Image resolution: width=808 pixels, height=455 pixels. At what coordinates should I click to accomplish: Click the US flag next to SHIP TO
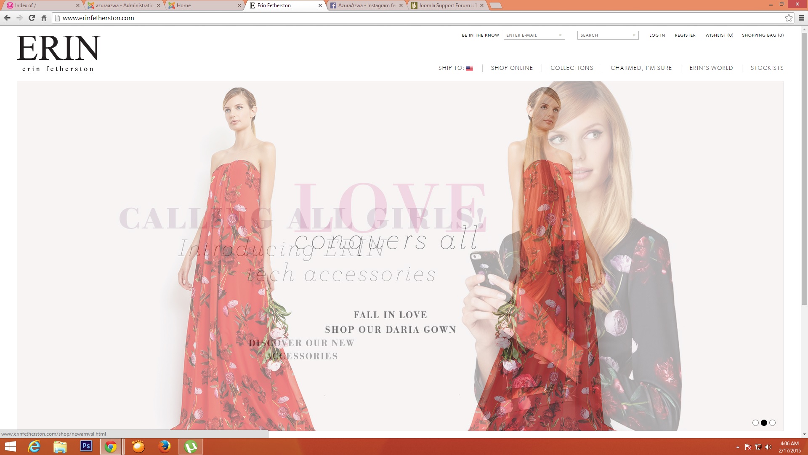tap(469, 68)
